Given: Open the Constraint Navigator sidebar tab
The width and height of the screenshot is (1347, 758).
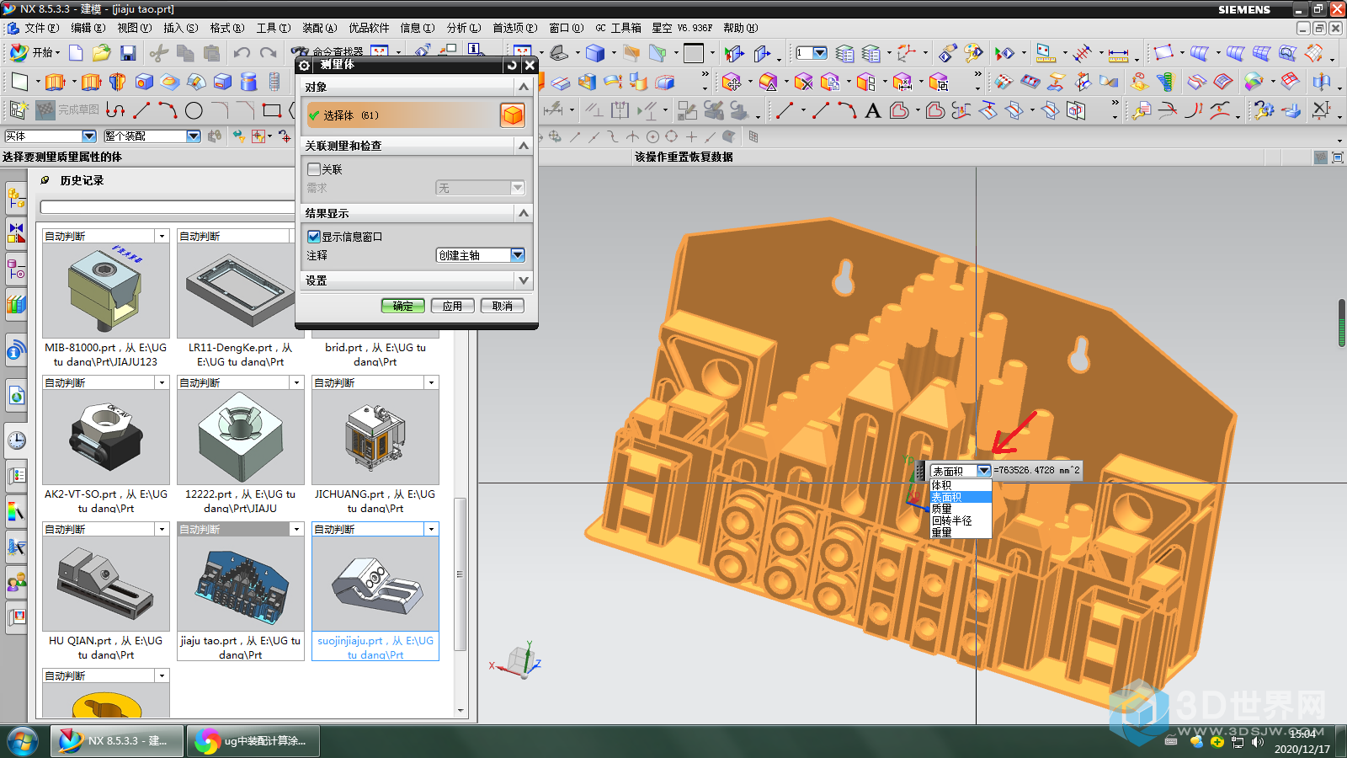Looking at the screenshot, I should tap(16, 232).
